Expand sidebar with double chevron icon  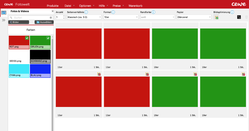click(x=4, y=20)
